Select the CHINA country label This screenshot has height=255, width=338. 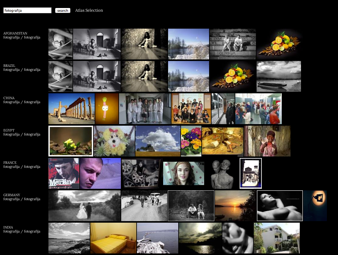[9, 98]
